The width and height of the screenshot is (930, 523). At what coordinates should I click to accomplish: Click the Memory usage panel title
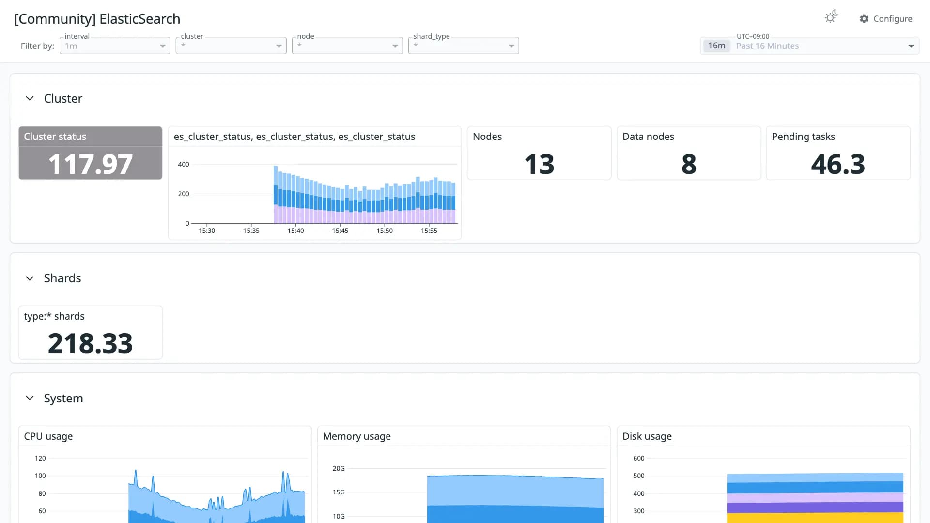[357, 436]
